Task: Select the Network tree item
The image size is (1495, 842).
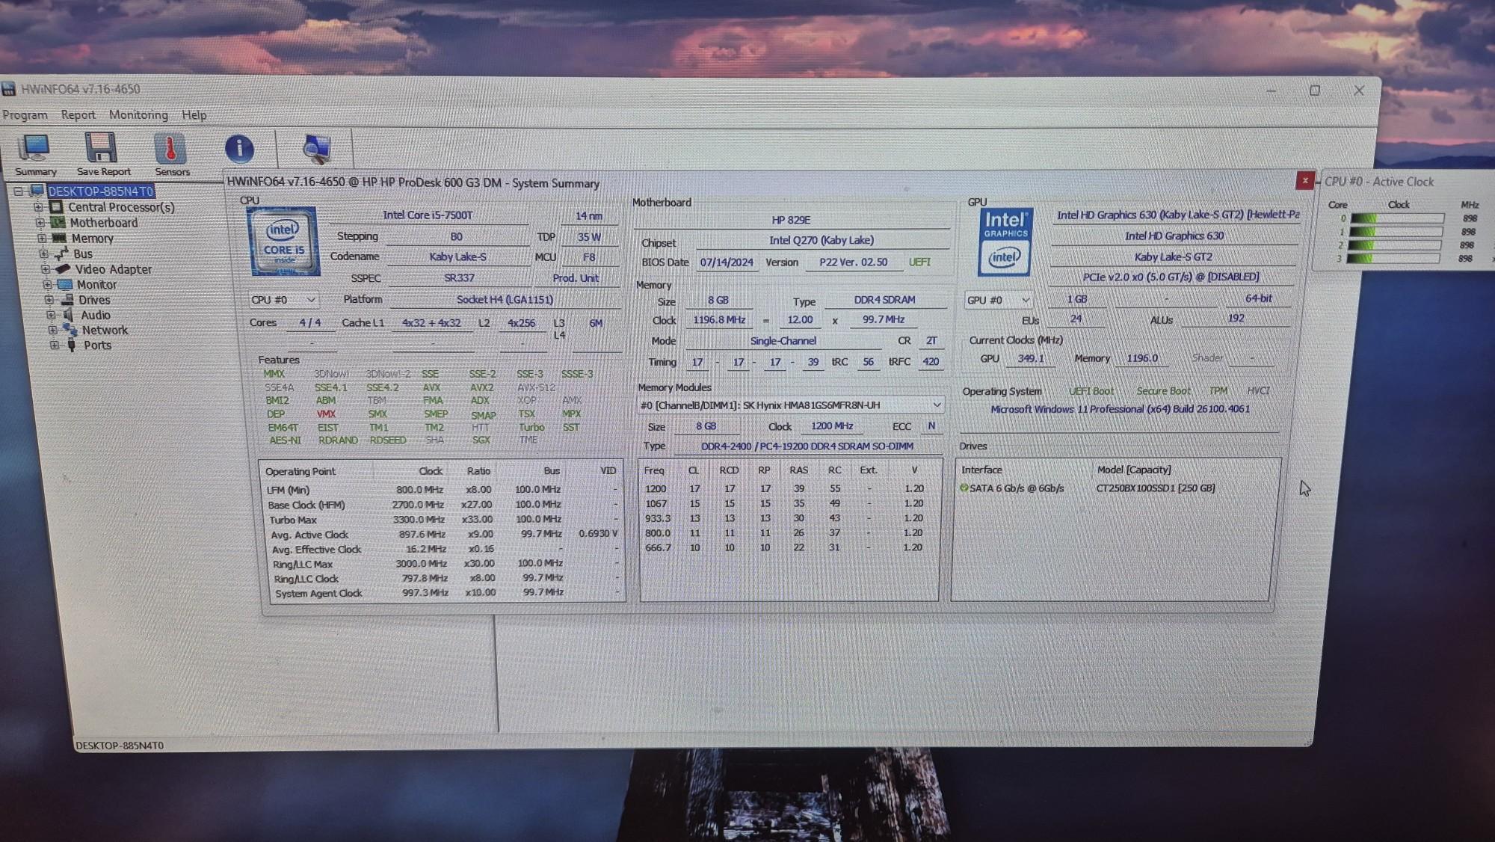Action: click(105, 330)
